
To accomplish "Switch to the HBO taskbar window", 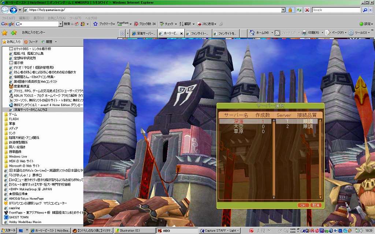I will coord(177,231).
